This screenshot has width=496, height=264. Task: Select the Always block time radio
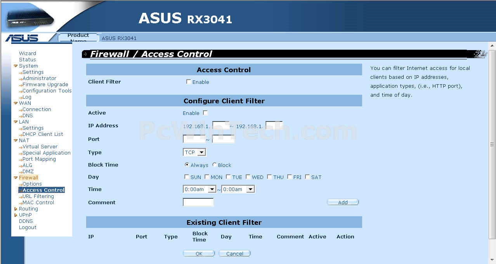[x=187, y=165]
